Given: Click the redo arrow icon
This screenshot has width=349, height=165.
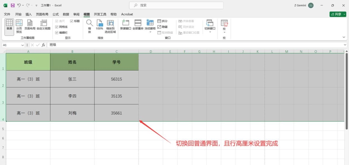Looking at the screenshot, I should click(28, 5).
